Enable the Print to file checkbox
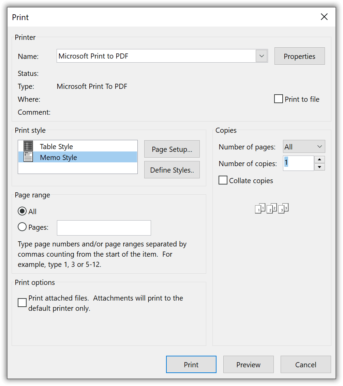Image resolution: width=343 pixels, height=386 pixels. tap(278, 99)
